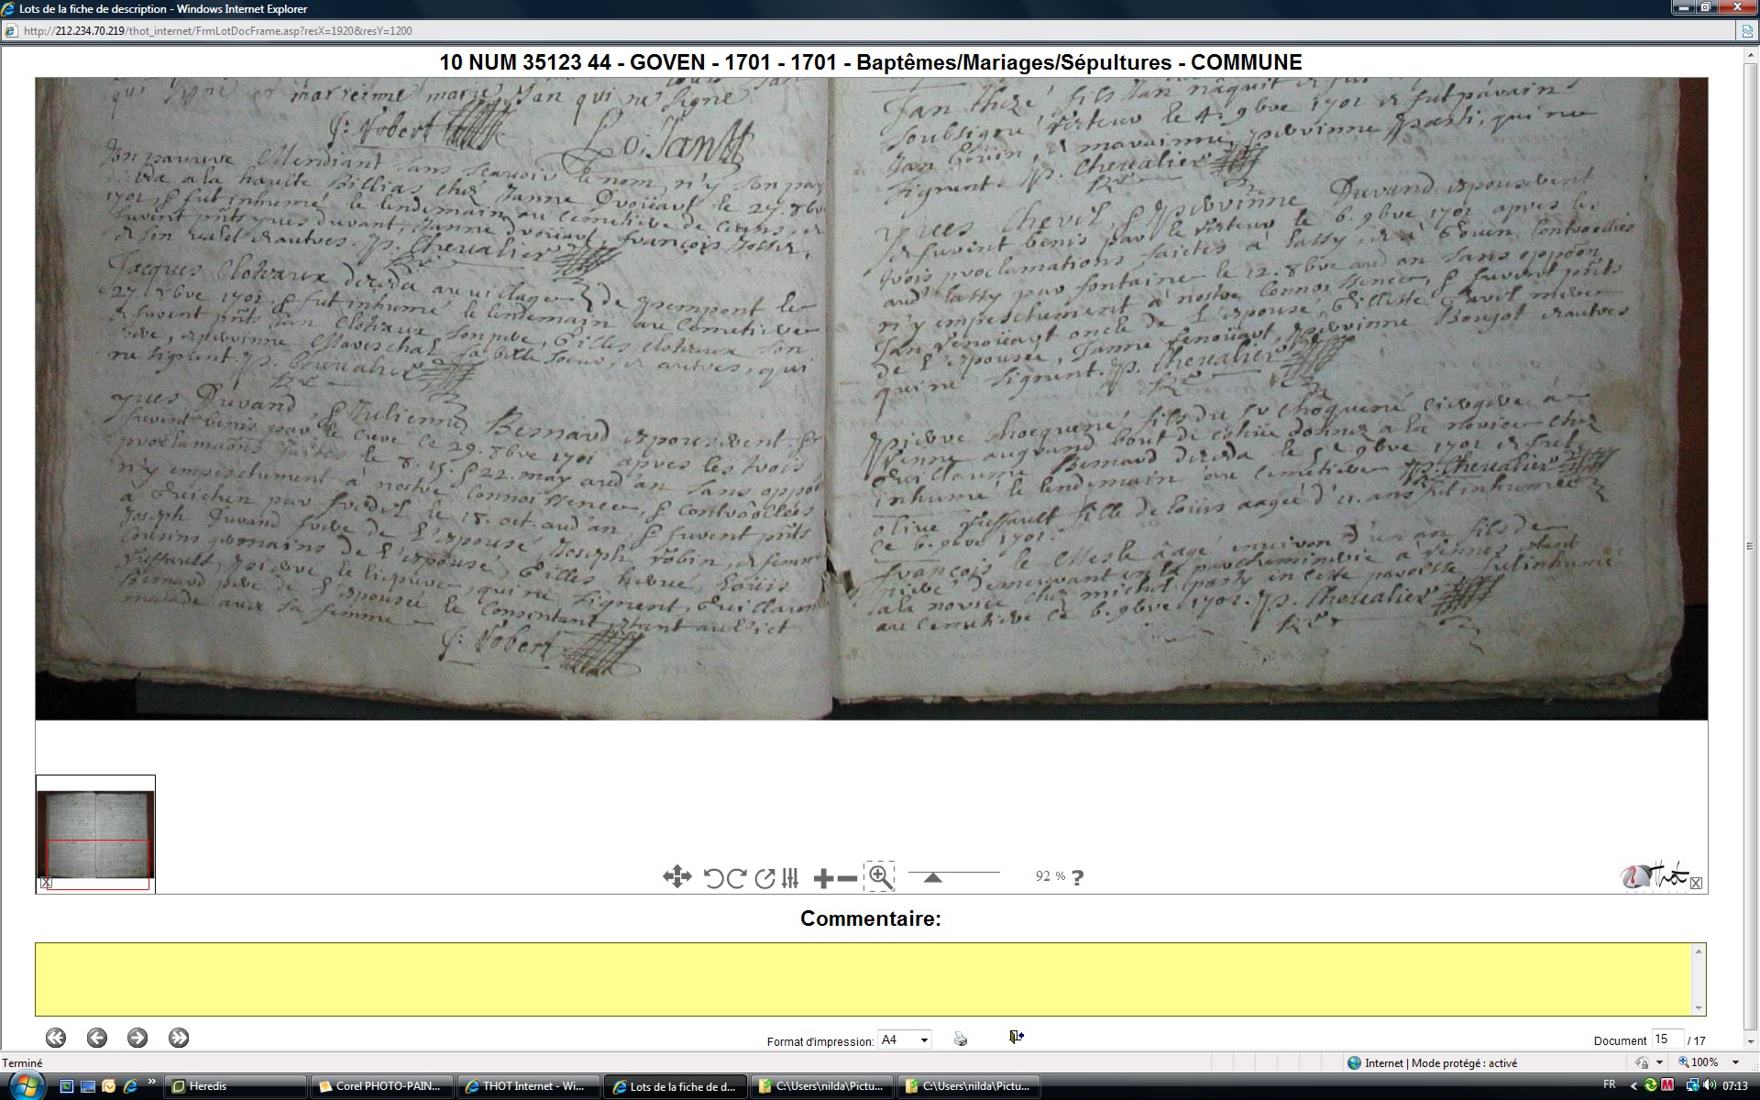Go to next document page
Image resolution: width=1760 pixels, height=1100 pixels.
point(137,1038)
